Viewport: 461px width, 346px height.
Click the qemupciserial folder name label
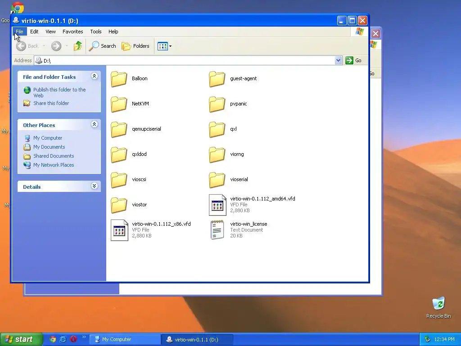(146, 129)
